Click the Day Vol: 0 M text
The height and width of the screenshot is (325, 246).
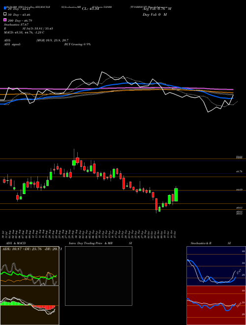pyautogui.click(x=154, y=14)
